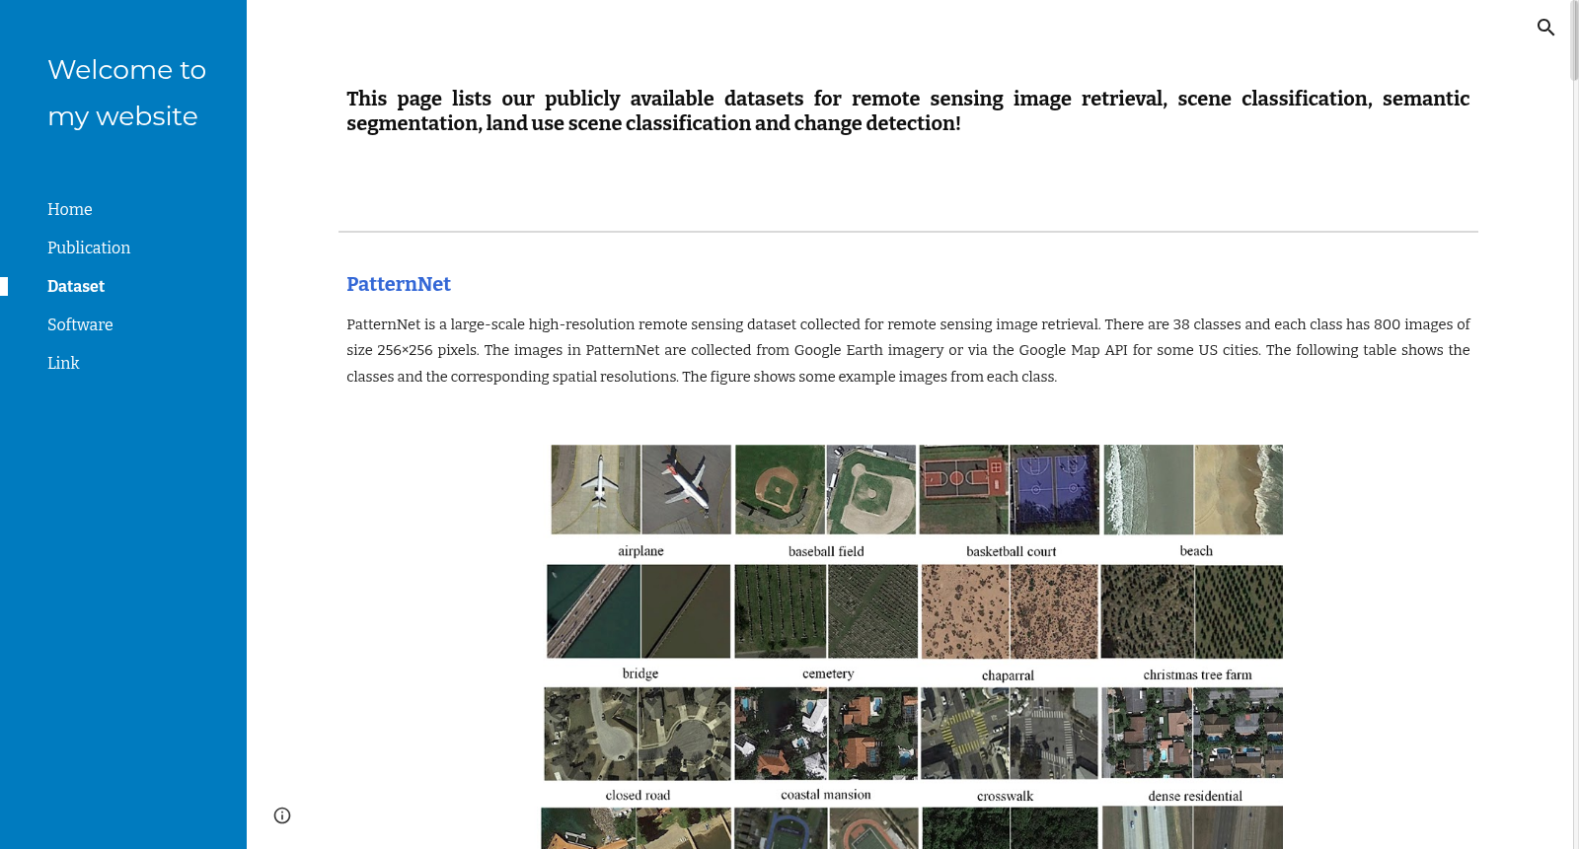Click the airplane example image
Screen dimensions: 1579x849
click(641, 489)
